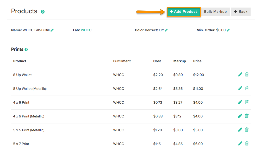
Task: Click the $3.27 markup value
Action: 178,103
